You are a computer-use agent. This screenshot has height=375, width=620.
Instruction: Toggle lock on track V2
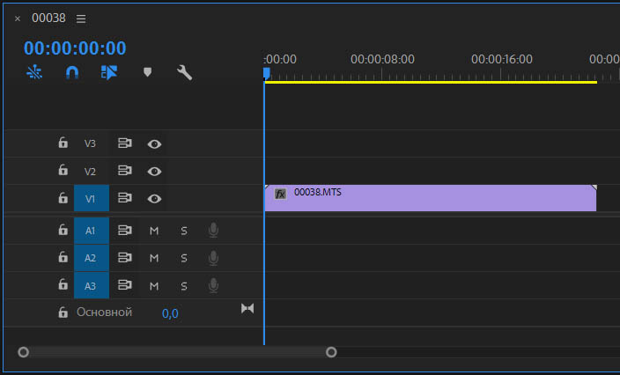63,170
